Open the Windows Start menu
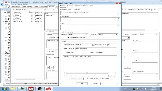This screenshot has width=162, height=91. pos(4,89)
